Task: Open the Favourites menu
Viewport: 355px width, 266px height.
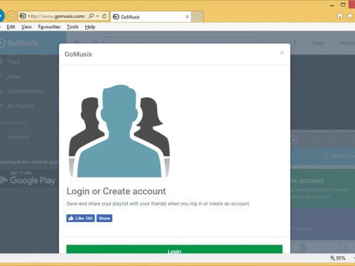Action: point(49,27)
